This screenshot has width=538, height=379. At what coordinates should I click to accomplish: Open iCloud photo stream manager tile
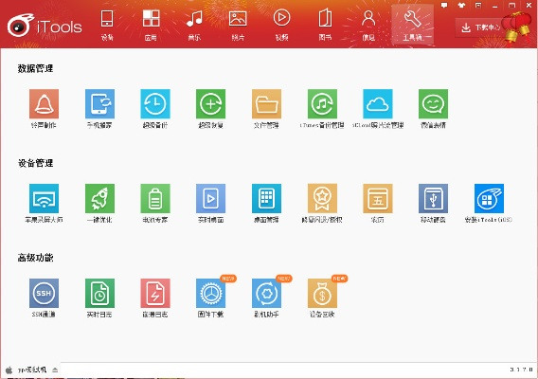click(378, 104)
